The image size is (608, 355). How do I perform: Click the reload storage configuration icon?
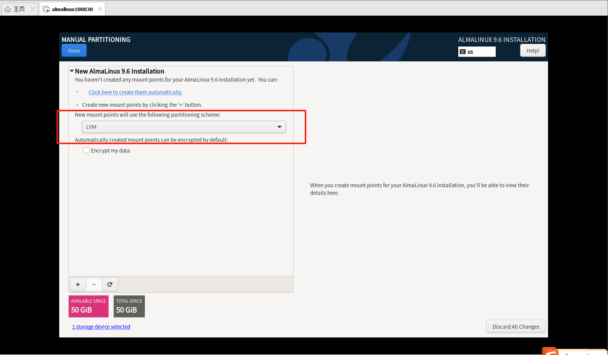pyautogui.click(x=110, y=284)
